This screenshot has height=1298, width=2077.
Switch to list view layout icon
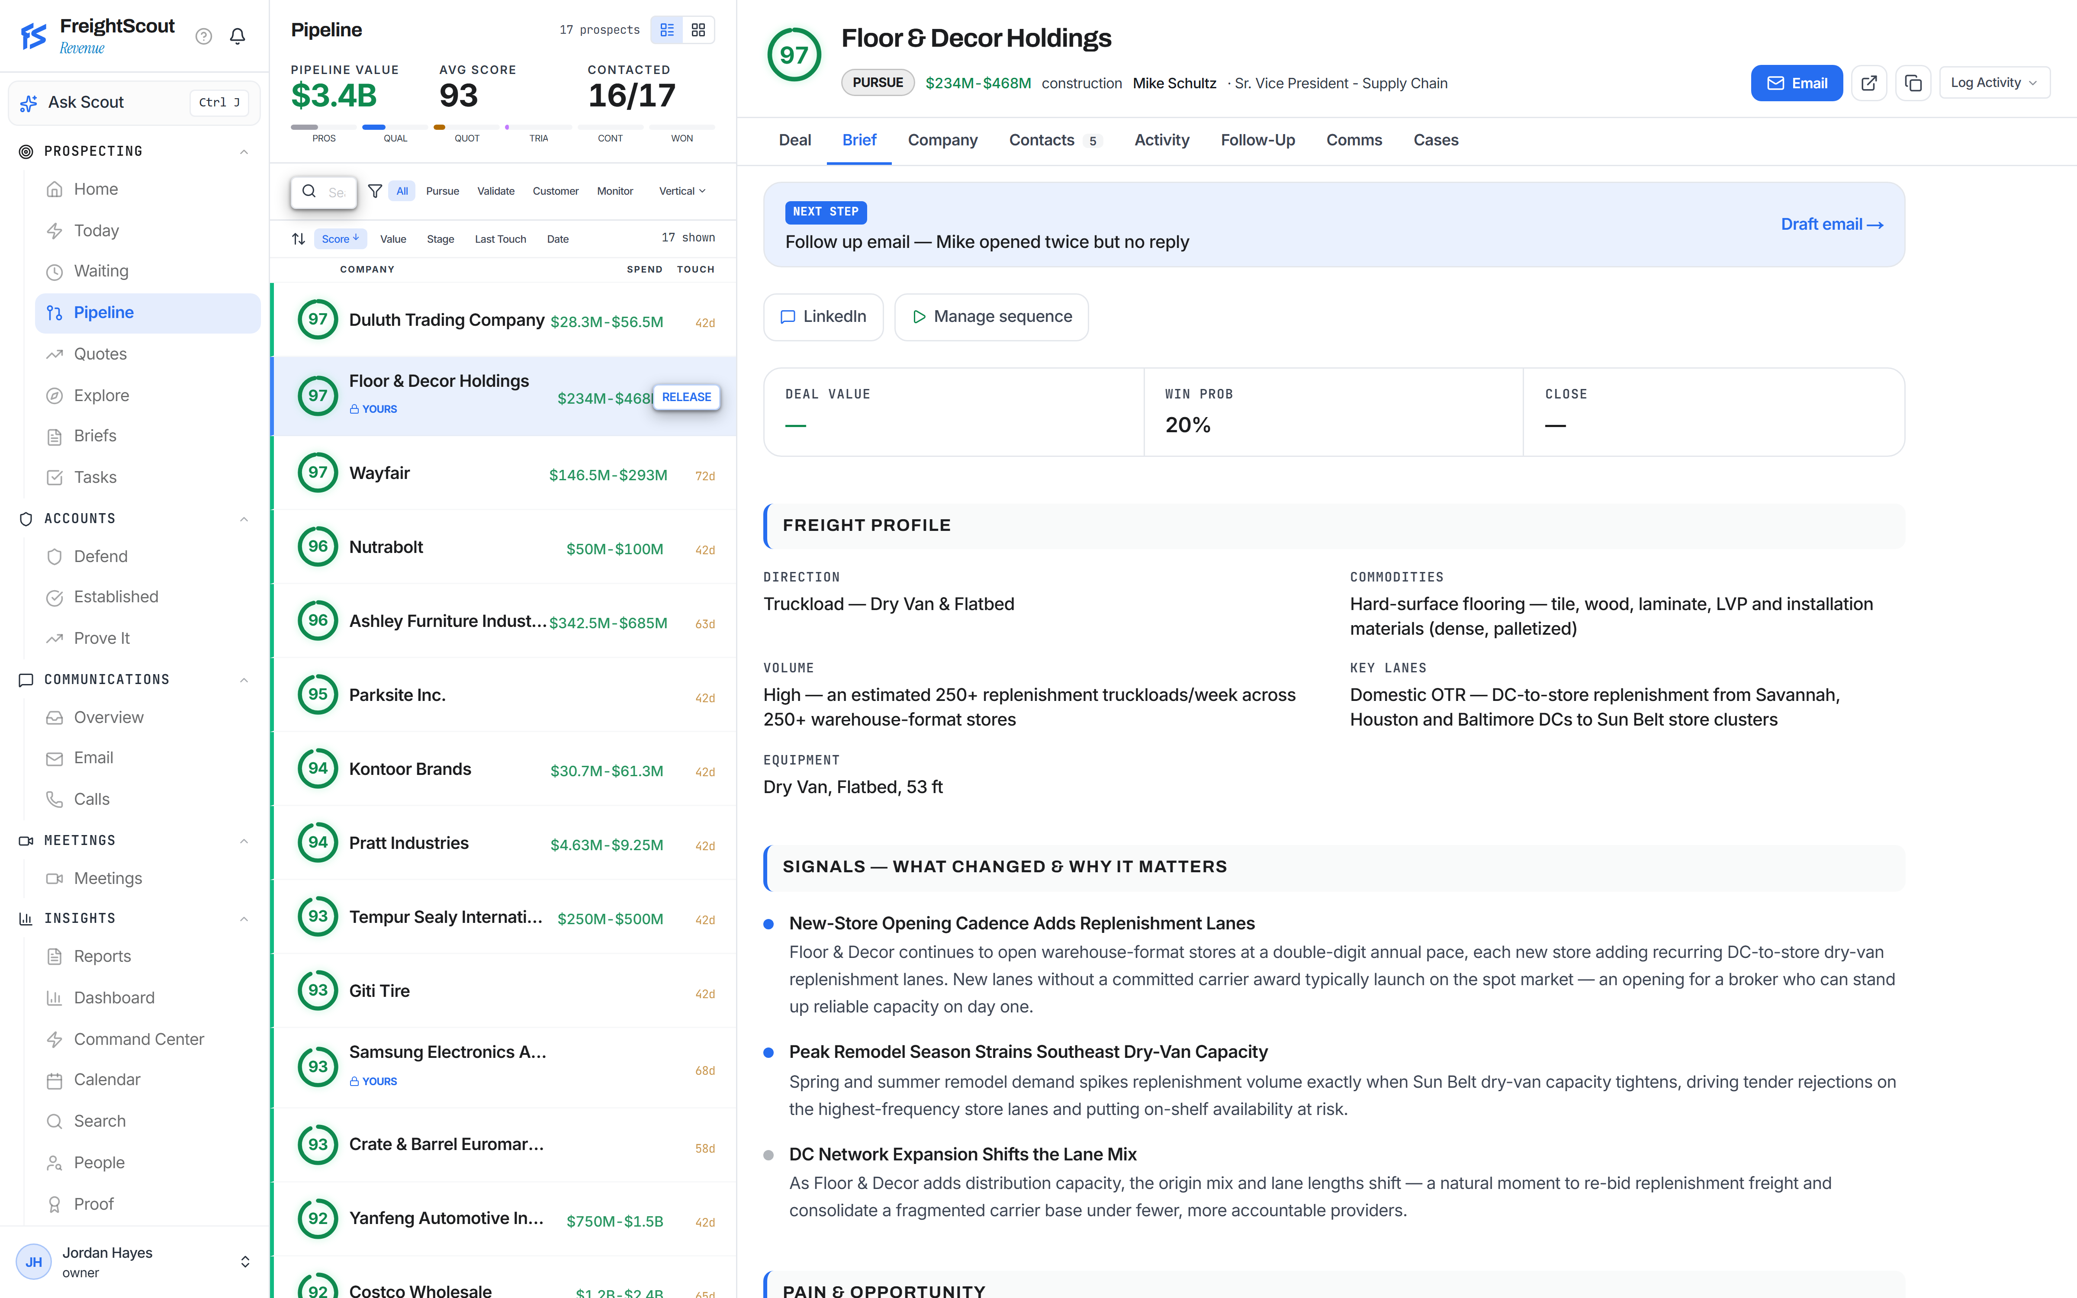667,30
